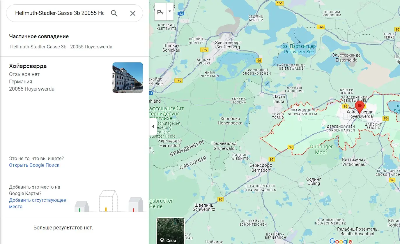Screen dimensions: 400x244
Task: Click the Schipkau label on map
Action: pyautogui.click(x=171, y=48)
